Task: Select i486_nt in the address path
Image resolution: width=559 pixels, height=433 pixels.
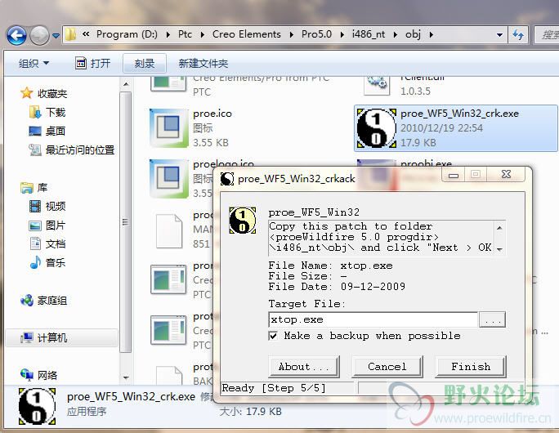Action: 369,34
